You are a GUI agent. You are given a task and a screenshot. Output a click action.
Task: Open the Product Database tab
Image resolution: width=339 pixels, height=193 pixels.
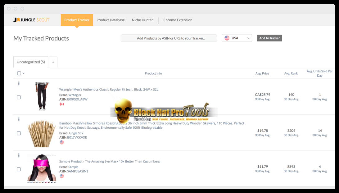click(x=111, y=20)
